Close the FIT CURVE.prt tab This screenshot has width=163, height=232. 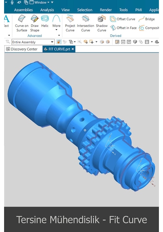click(x=73, y=49)
